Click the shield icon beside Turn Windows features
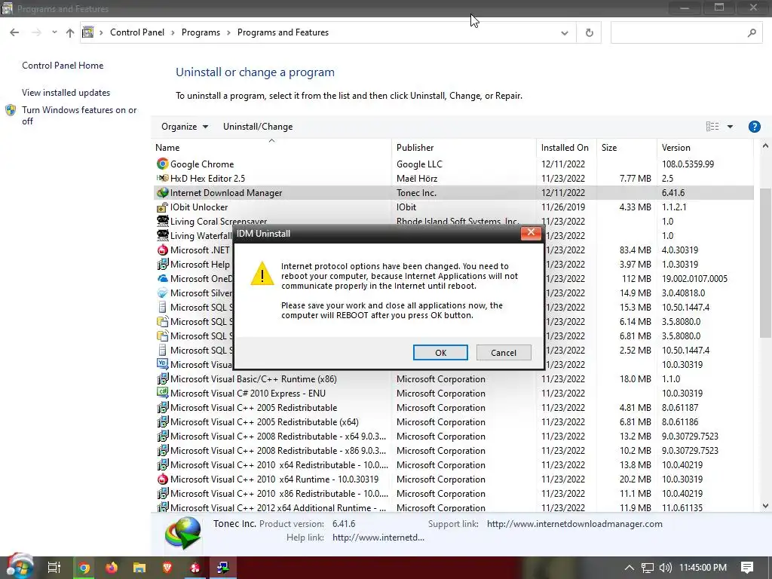The image size is (772, 579). [11, 110]
